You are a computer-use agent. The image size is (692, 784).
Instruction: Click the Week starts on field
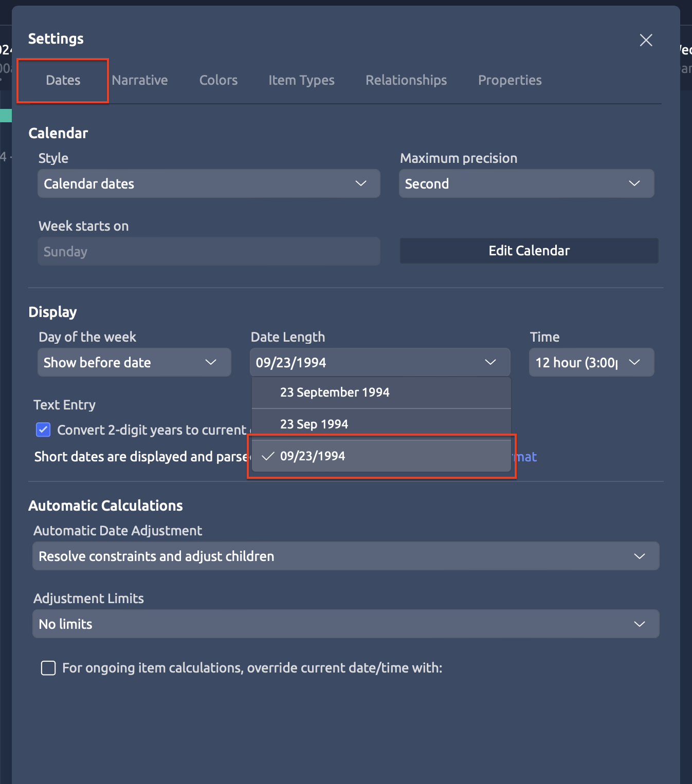point(209,252)
